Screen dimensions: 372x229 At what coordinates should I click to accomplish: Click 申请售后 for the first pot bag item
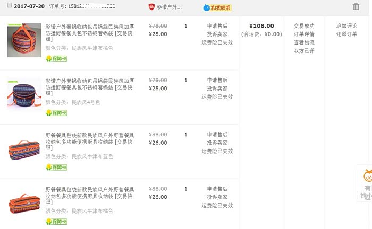[x=217, y=26]
